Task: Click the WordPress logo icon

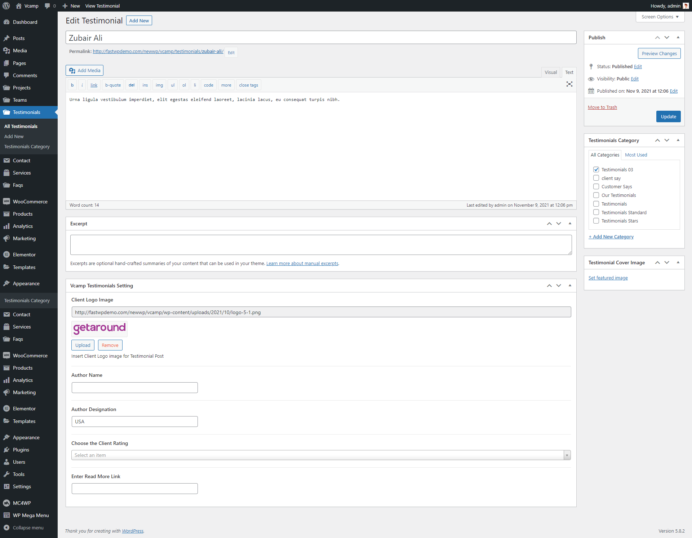Action: (x=6, y=6)
